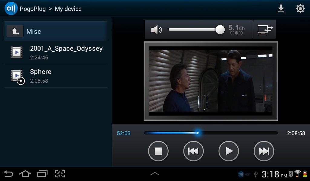Toggle 5.1Ch surround sound mode

tap(236, 30)
